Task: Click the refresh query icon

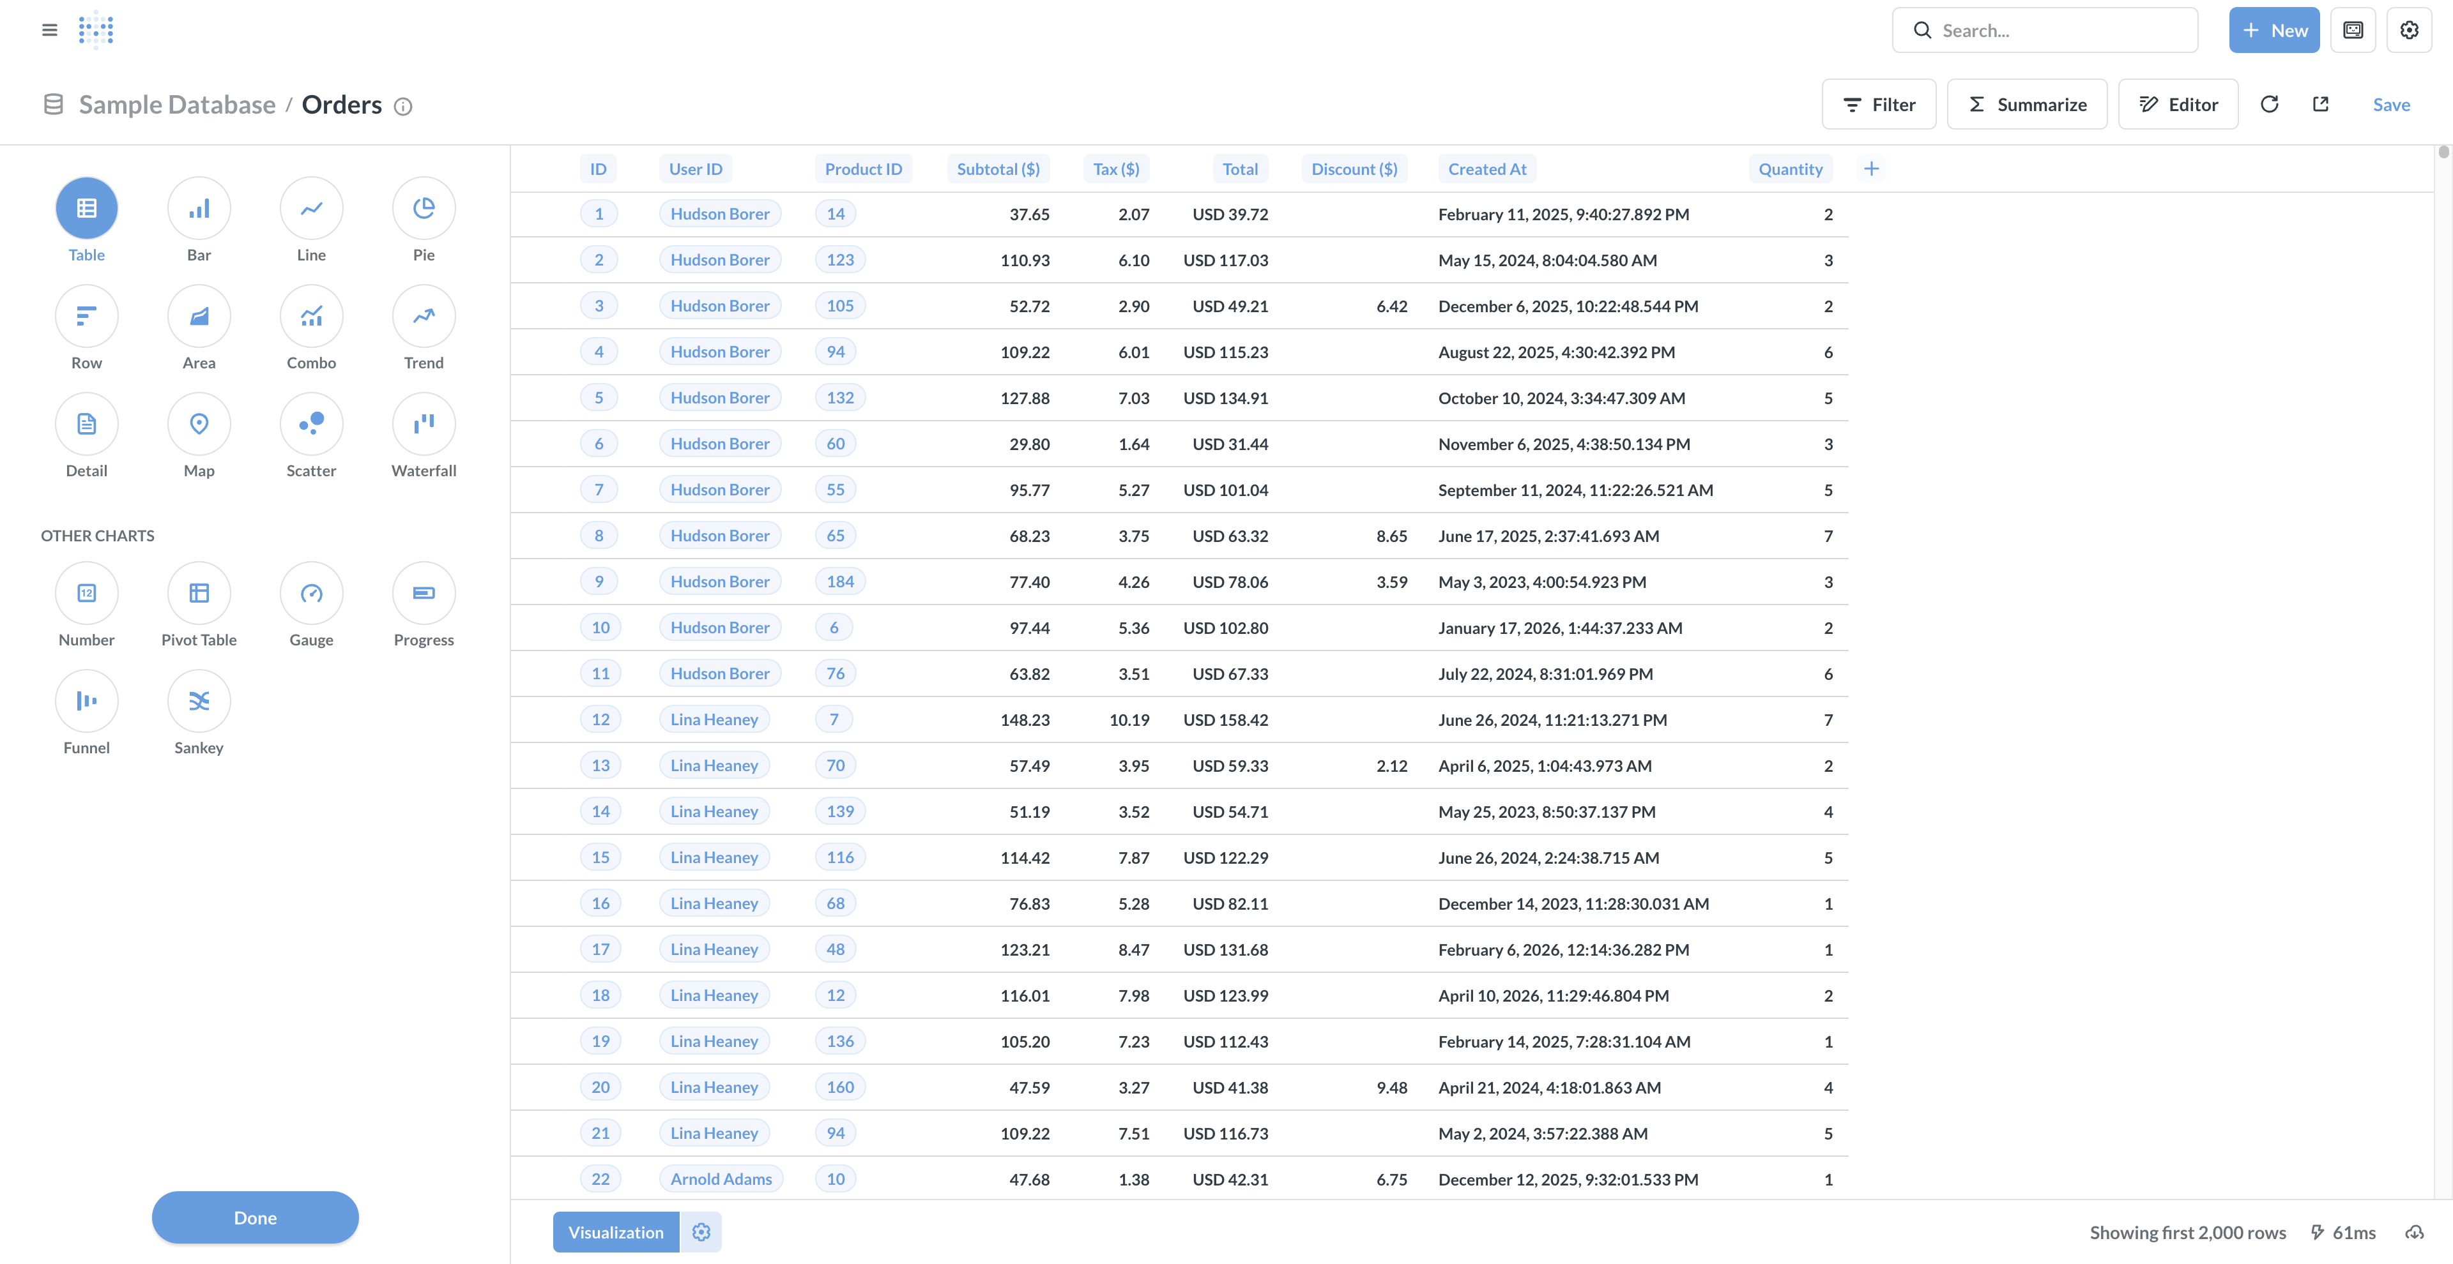Action: pos(2269,105)
